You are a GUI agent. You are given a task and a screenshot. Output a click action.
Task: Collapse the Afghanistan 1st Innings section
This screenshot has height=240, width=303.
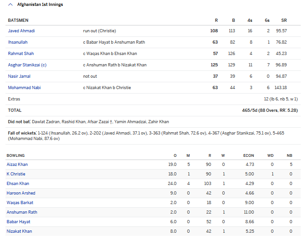click(10, 5)
